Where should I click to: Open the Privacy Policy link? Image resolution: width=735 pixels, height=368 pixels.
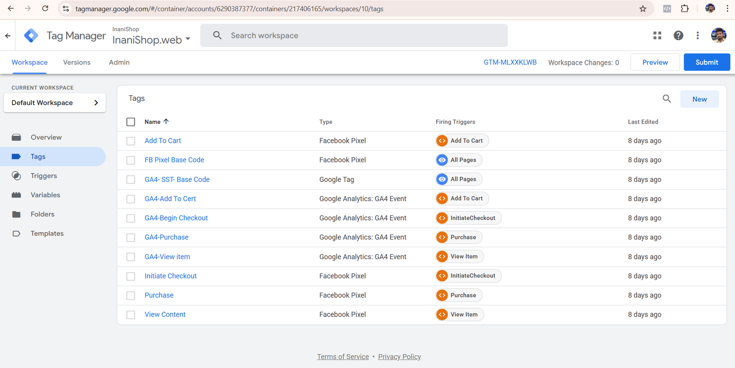(x=399, y=357)
